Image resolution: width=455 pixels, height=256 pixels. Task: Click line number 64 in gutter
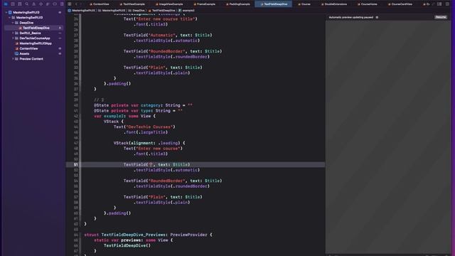click(76, 235)
